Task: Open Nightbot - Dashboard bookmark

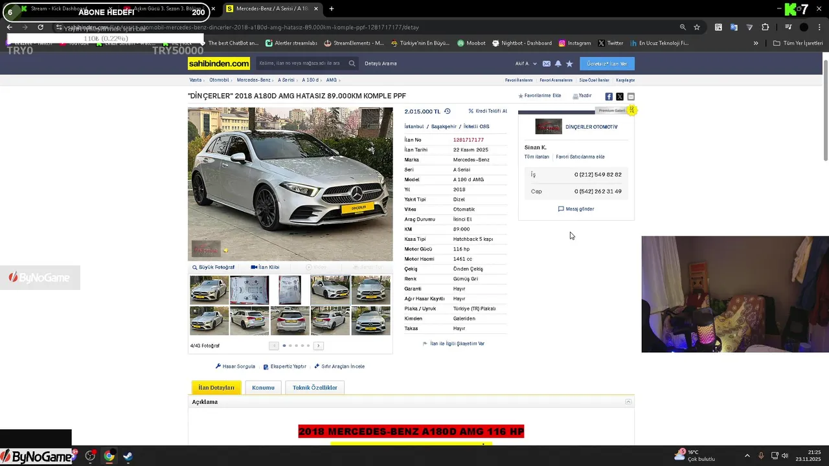Action: (x=521, y=43)
